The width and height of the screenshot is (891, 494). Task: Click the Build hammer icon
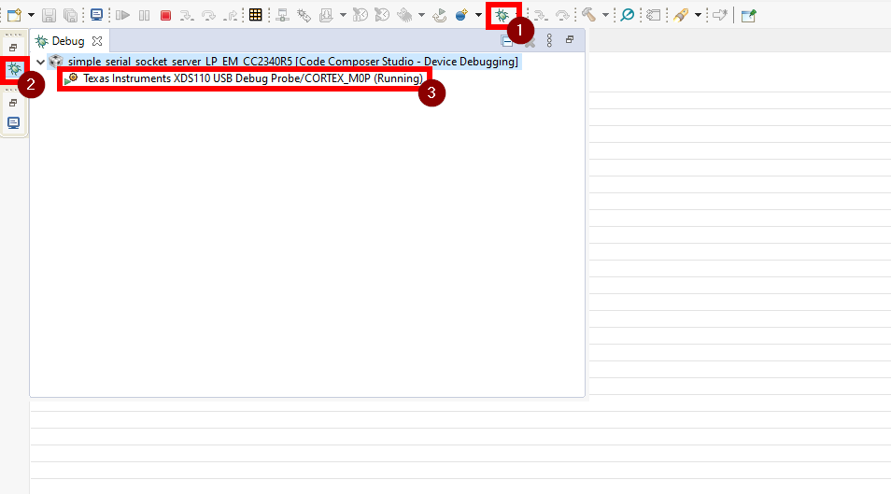588,15
